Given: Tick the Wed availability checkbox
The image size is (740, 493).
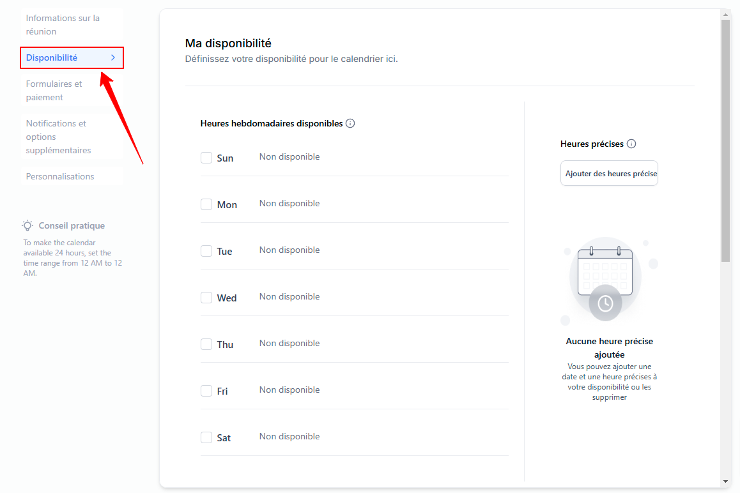Looking at the screenshot, I should click(206, 298).
